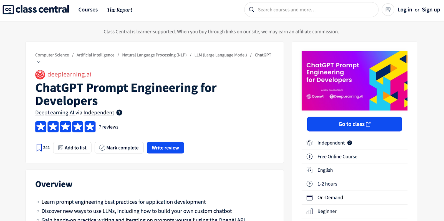444x221 pixels.
Task: Open the 7 reviews link
Action: (109, 127)
